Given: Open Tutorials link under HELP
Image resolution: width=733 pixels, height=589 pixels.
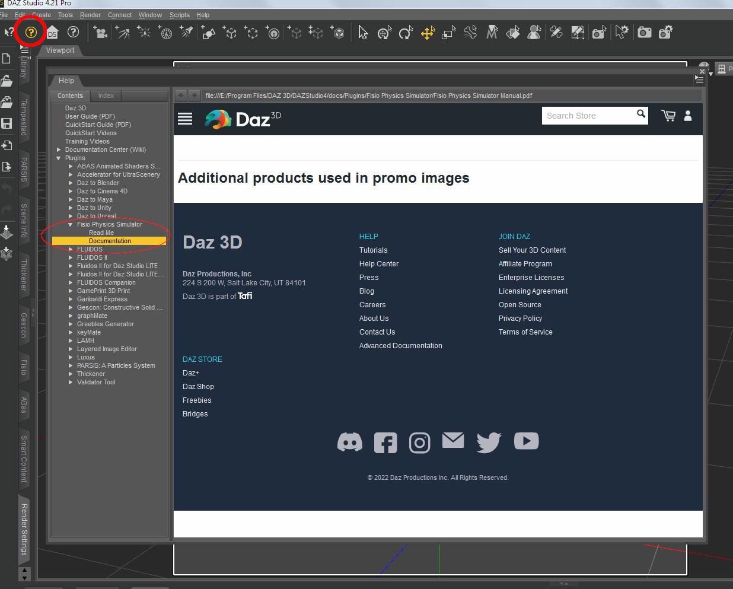Looking at the screenshot, I should [373, 250].
